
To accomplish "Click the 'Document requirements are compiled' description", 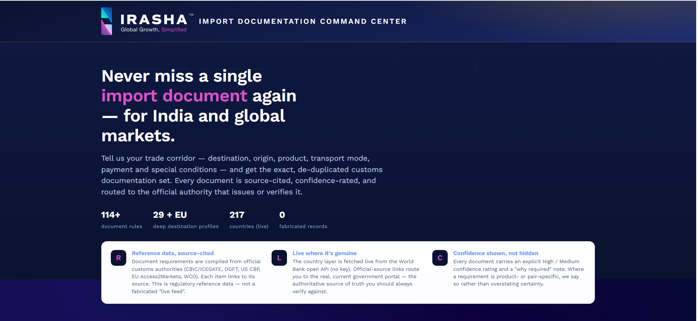I will click(196, 276).
